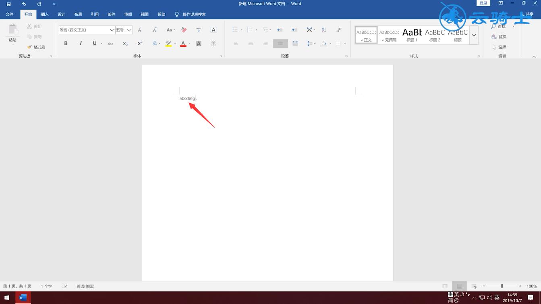541x304 pixels.
Task: Undo the last action
Action: tap(24, 4)
